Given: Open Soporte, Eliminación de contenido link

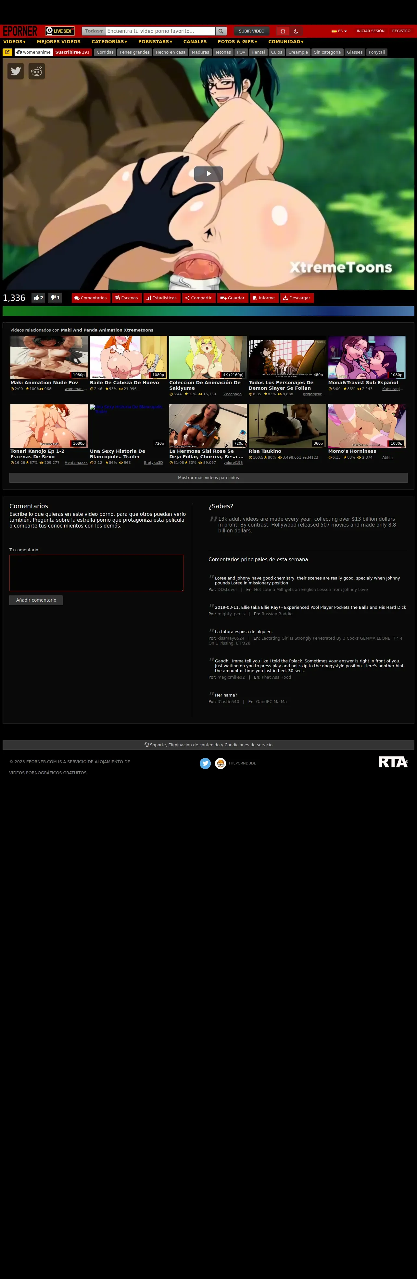Looking at the screenshot, I should (x=208, y=745).
